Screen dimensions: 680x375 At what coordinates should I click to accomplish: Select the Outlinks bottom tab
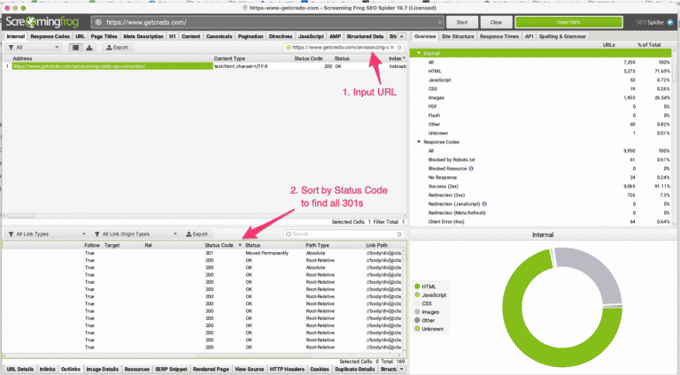tap(70, 369)
